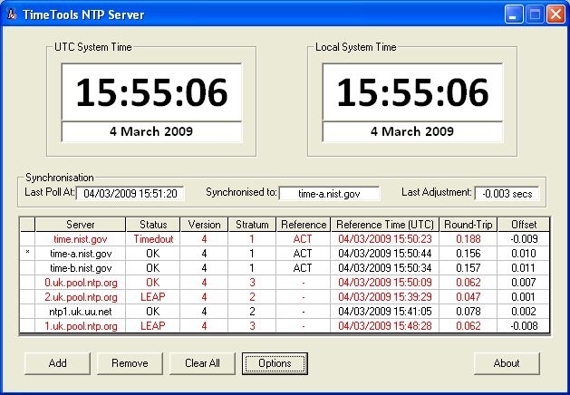Click the Remove button
The height and width of the screenshot is (395, 570).
[130, 363]
